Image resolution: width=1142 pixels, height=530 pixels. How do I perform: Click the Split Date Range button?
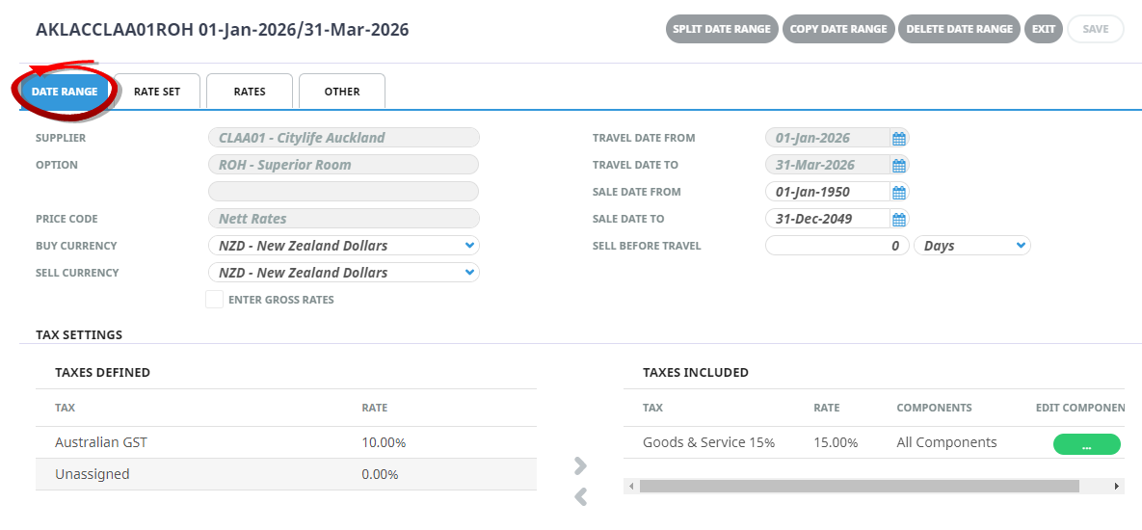coord(722,29)
